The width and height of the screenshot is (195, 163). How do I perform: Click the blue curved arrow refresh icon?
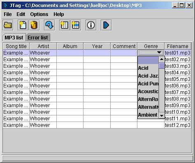tap(49, 25)
